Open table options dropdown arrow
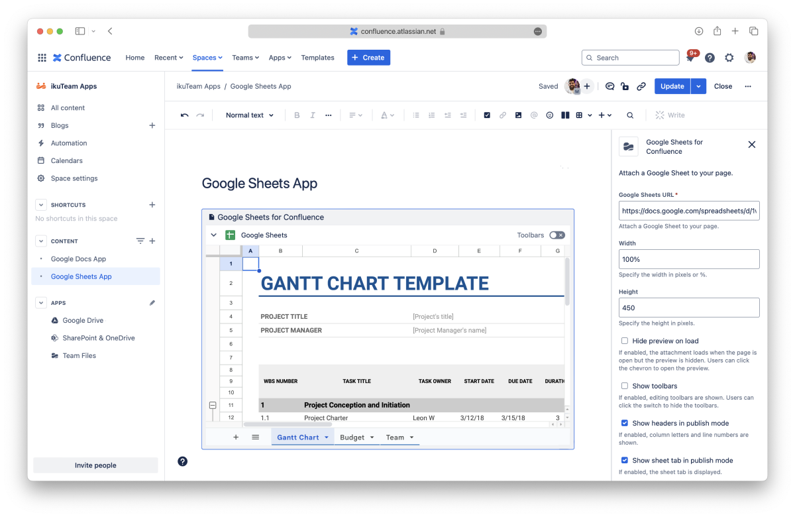 point(589,115)
